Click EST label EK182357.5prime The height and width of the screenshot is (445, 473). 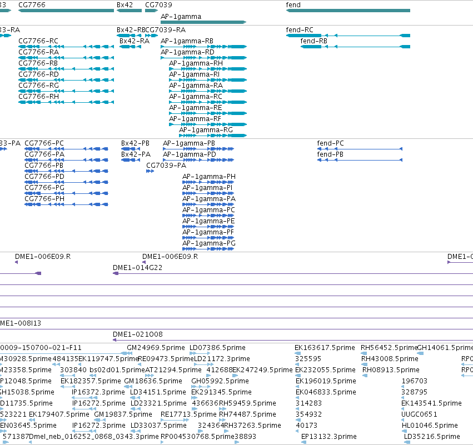tap(91, 381)
